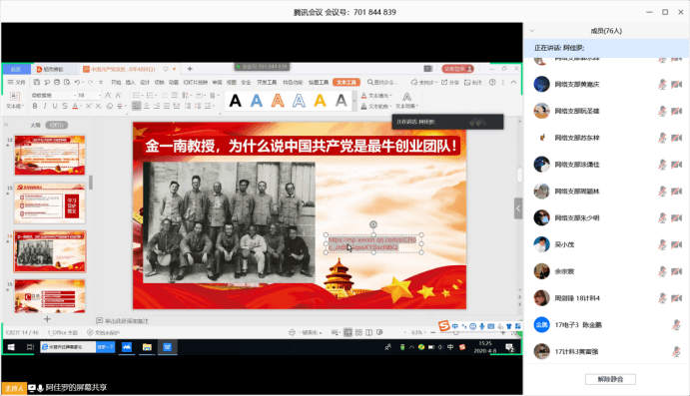Collapse the members panel using side arrow
Screen dimensions: 690x396
(518, 208)
